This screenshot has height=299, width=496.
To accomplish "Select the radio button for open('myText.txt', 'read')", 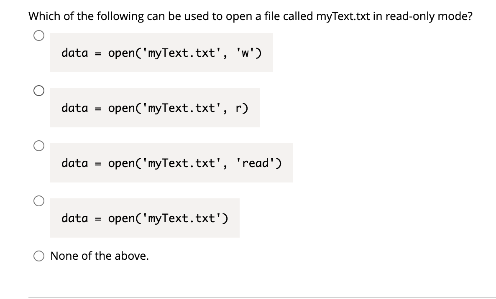I will (x=38, y=146).
